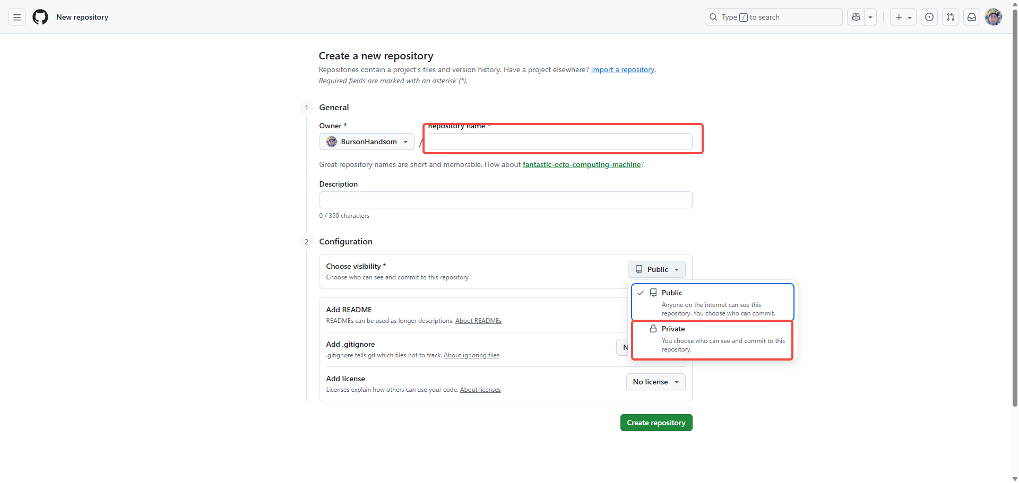
Task: Expand the plus create-new menu
Action: (x=903, y=17)
